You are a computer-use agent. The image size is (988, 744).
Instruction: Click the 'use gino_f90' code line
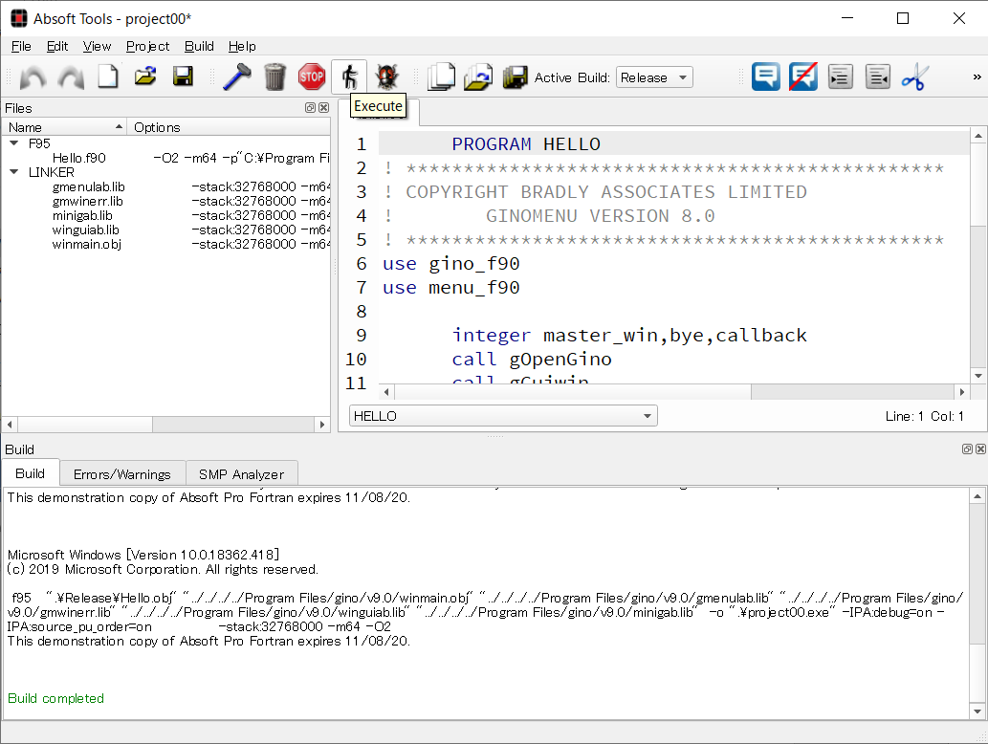pyautogui.click(x=451, y=264)
